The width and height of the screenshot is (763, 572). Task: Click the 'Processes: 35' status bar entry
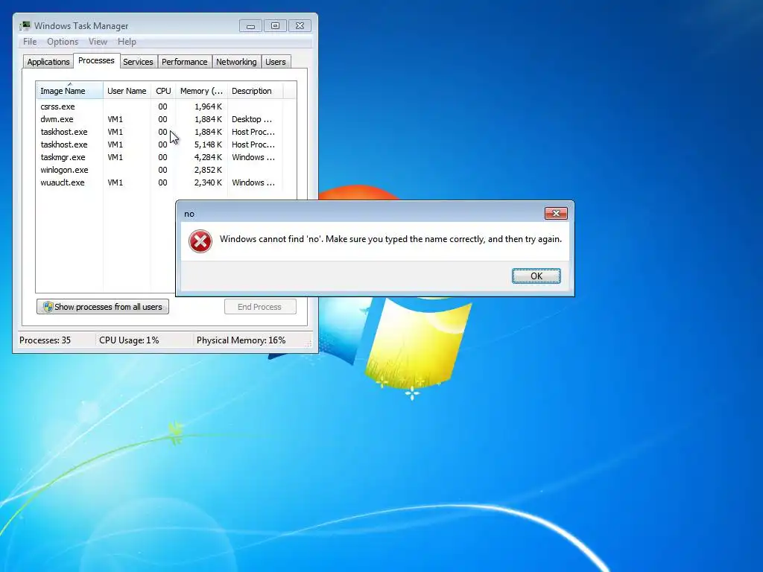point(45,340)
